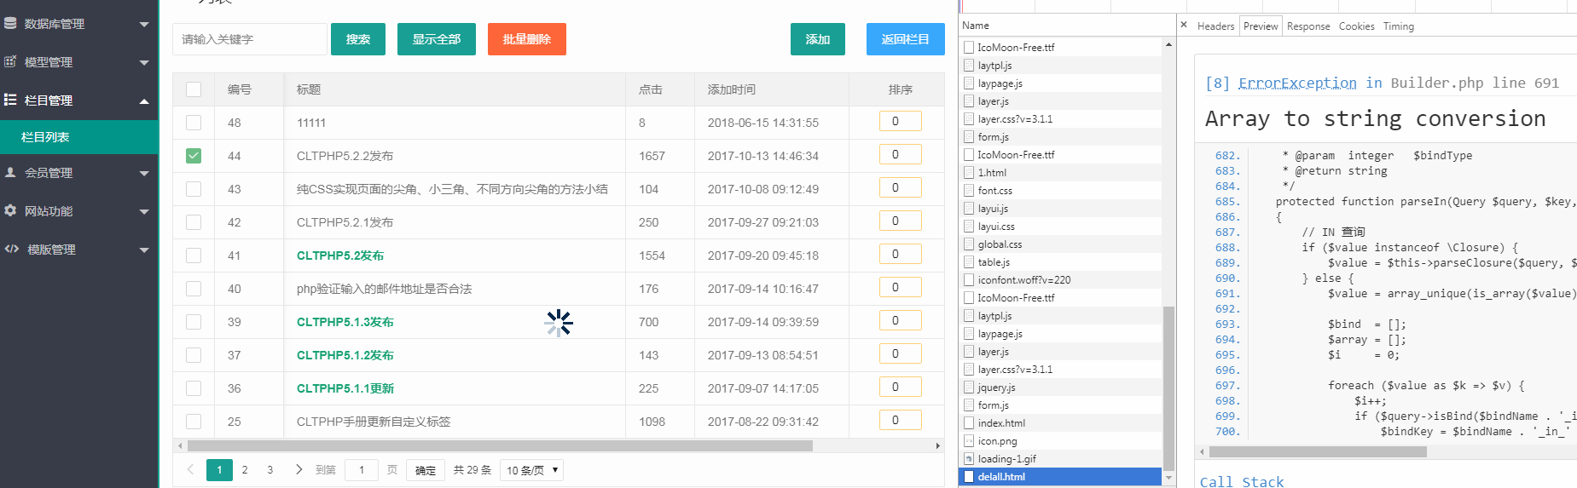Click table scrollbar left arrow

[x=180, y=445]
